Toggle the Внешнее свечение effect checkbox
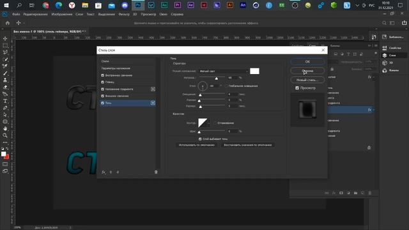This screenshot has height=230, width=409. tap(102, 96)
